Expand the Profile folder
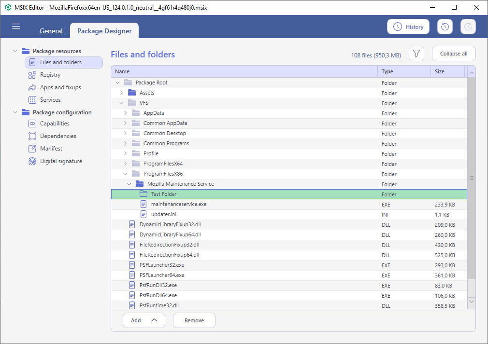The width and height of the screenshot is (488, 344). pos(126,153)
